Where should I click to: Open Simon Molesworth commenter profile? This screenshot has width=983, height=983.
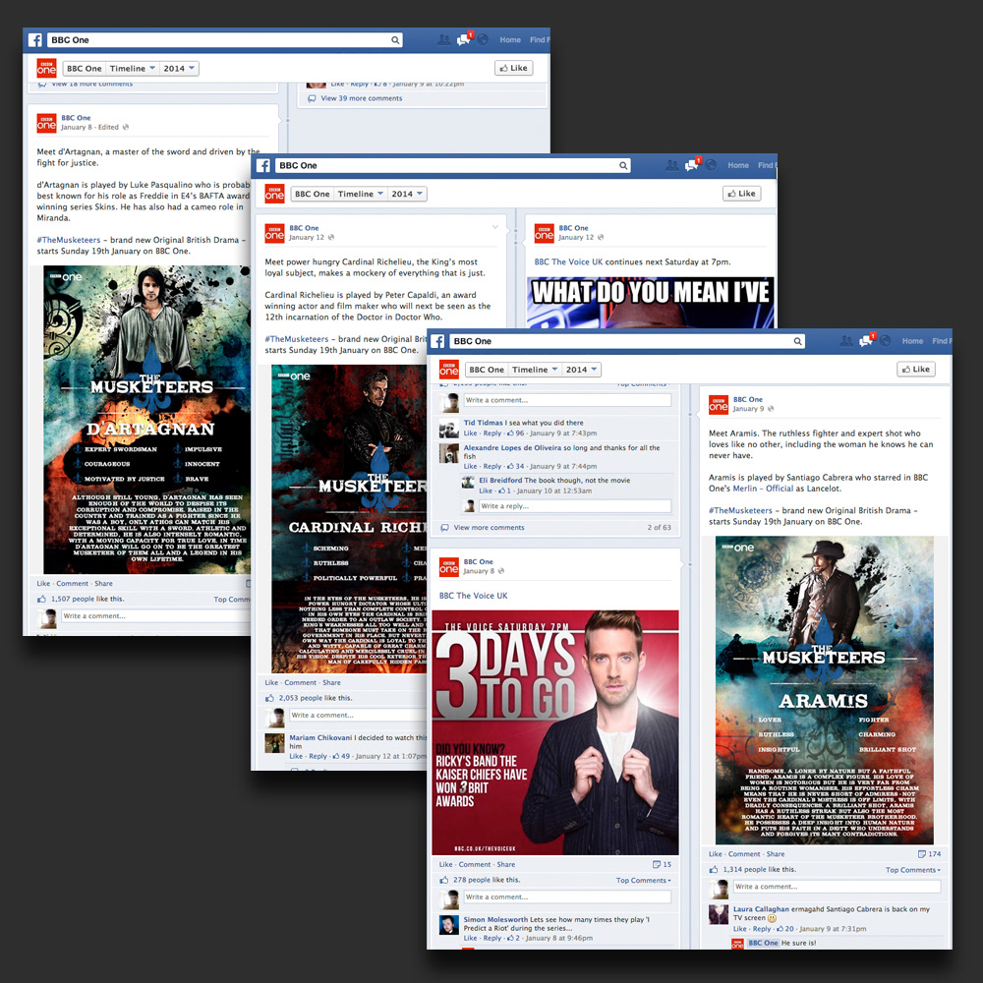[495, 919]
